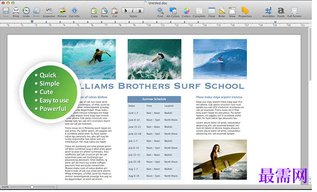Open the Inspector panel

(49, 10)
